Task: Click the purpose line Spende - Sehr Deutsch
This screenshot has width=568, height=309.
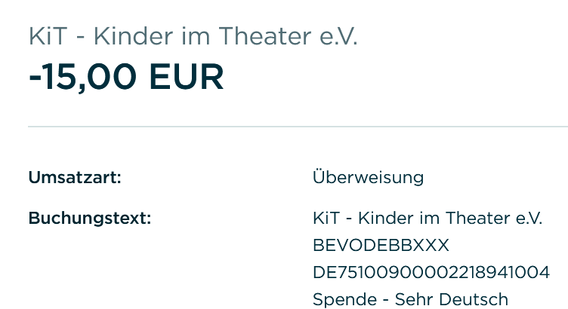Action: pos(410,299)
